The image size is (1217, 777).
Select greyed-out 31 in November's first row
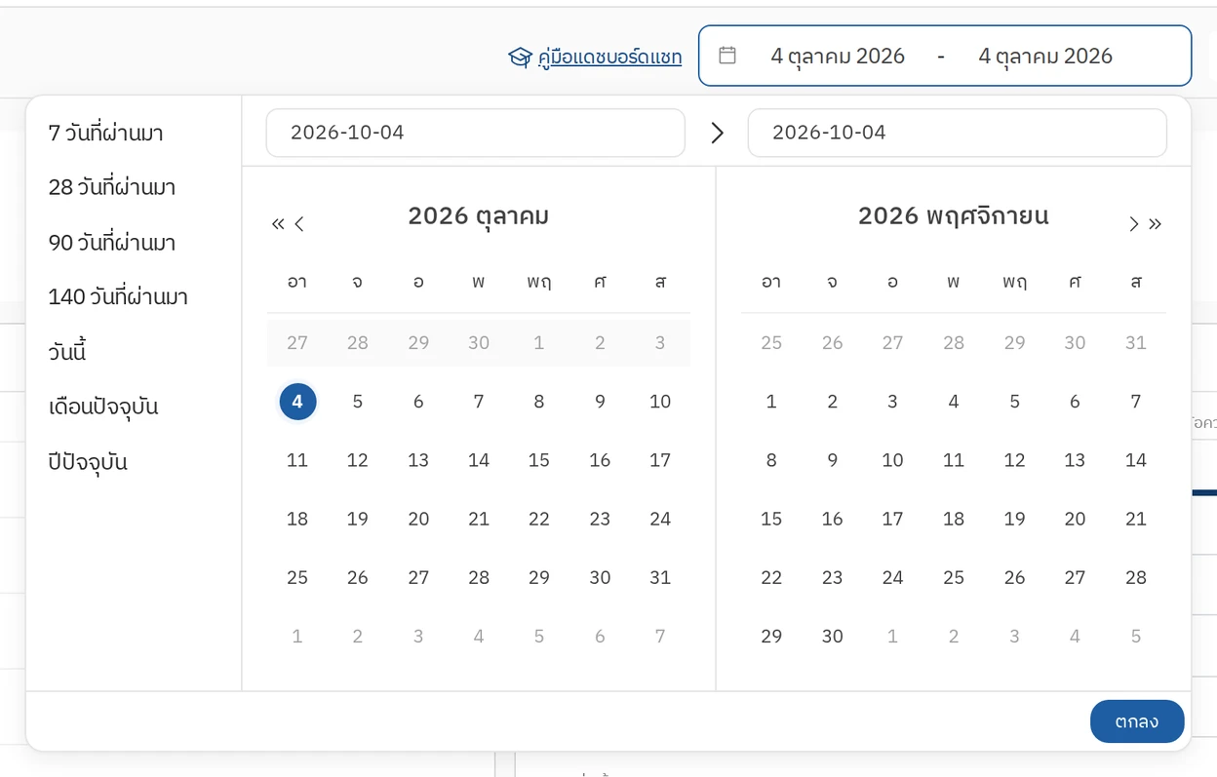[x=1136, y=343]
